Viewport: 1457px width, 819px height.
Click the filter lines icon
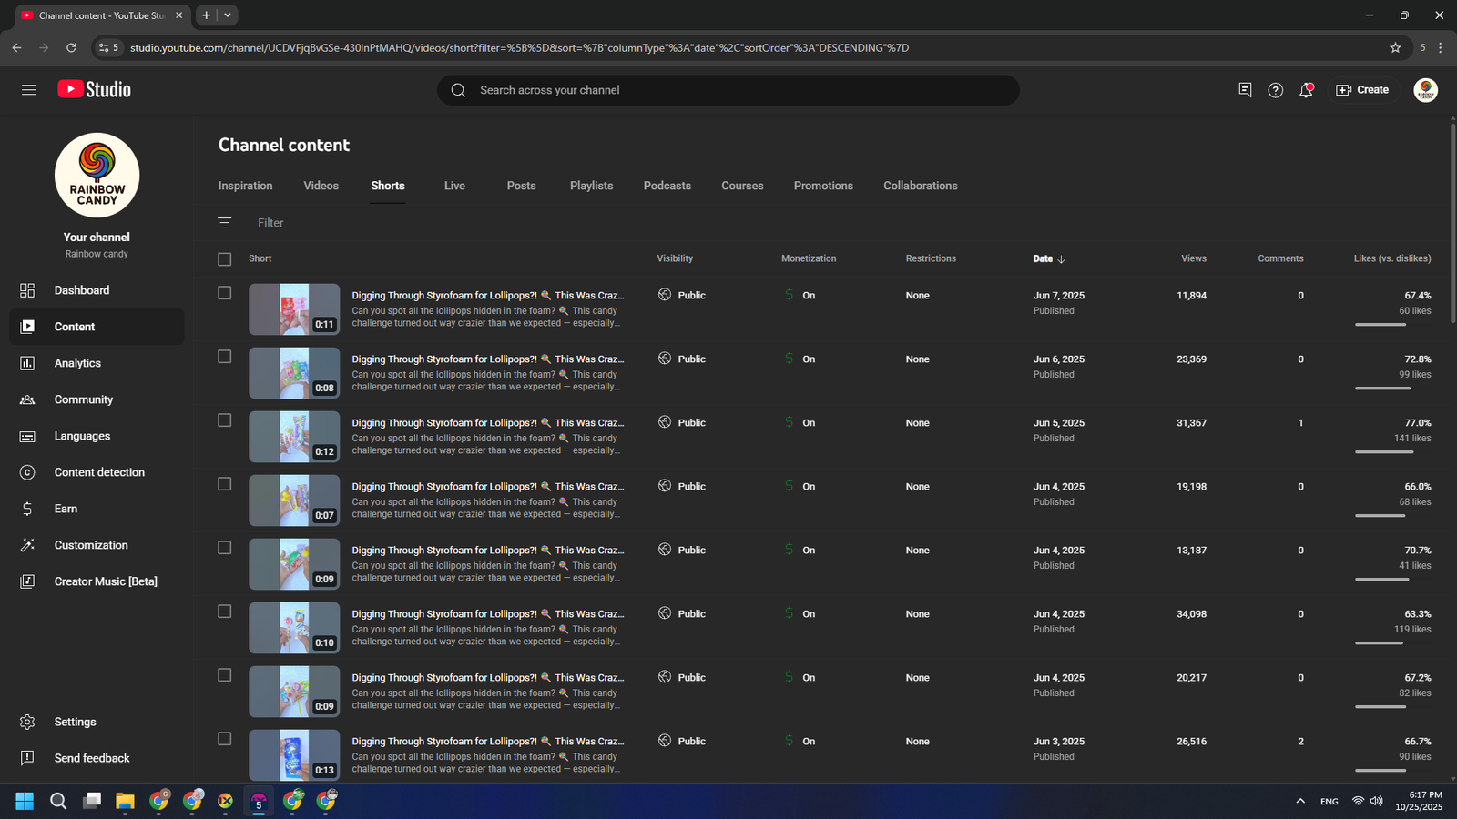225,223
